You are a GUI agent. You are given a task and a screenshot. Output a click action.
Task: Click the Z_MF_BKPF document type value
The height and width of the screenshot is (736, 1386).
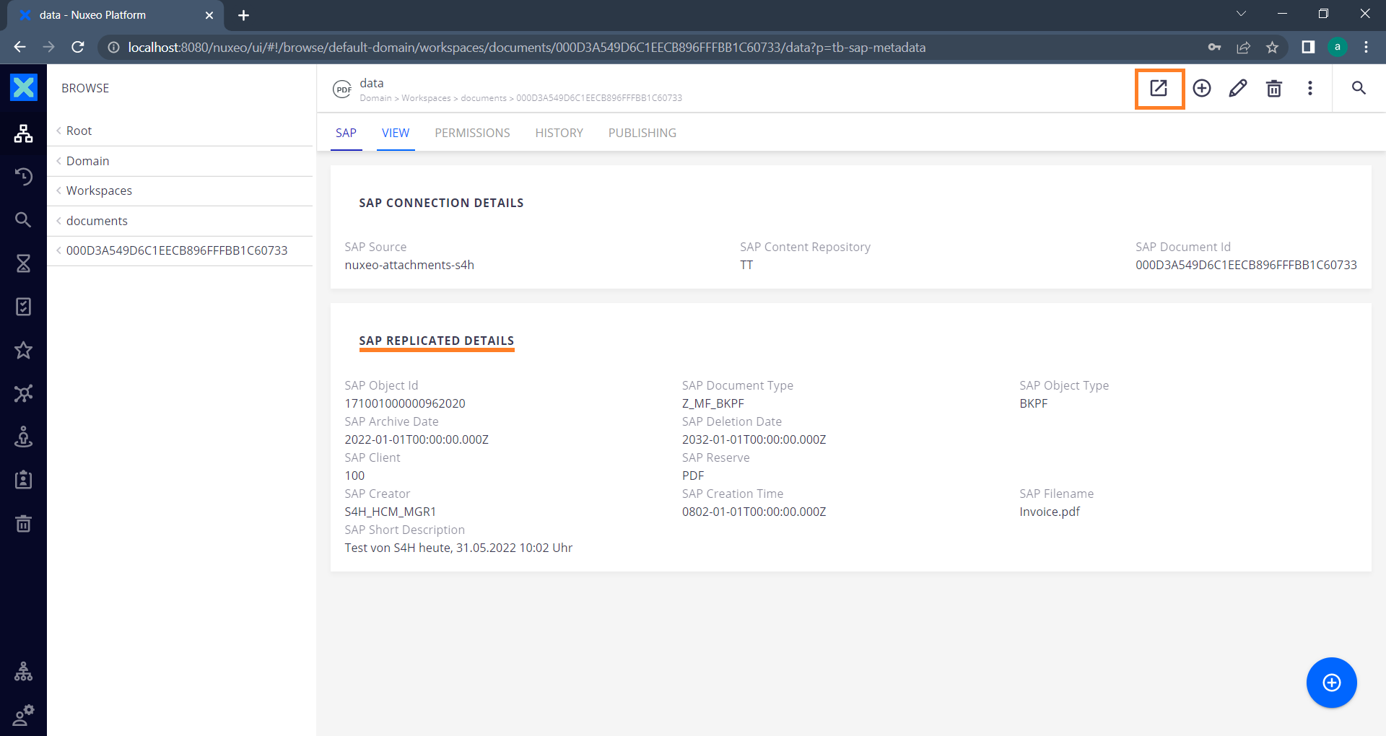coord(713,403)
